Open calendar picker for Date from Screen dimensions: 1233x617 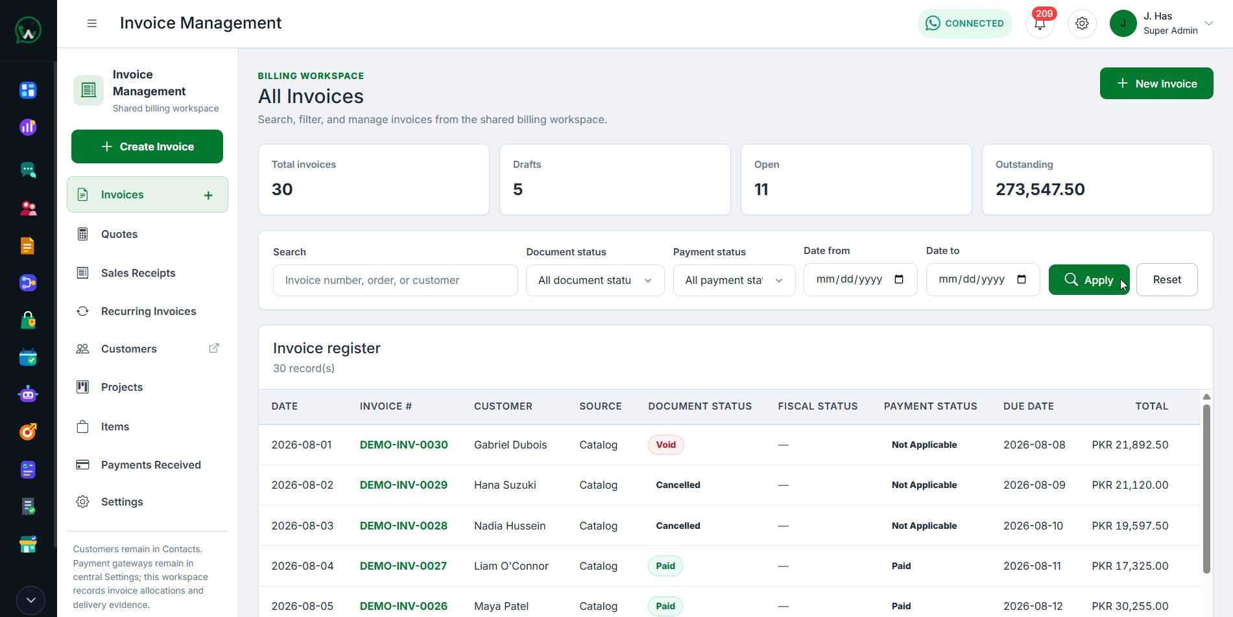click(x=899, y=279)
